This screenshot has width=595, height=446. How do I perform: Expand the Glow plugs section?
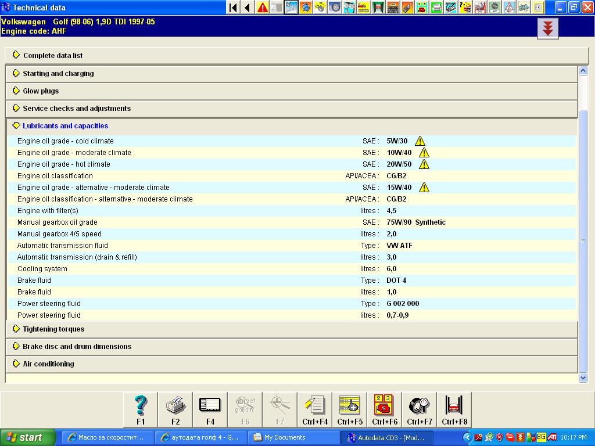pyautogui.click(x=41, y=91)
